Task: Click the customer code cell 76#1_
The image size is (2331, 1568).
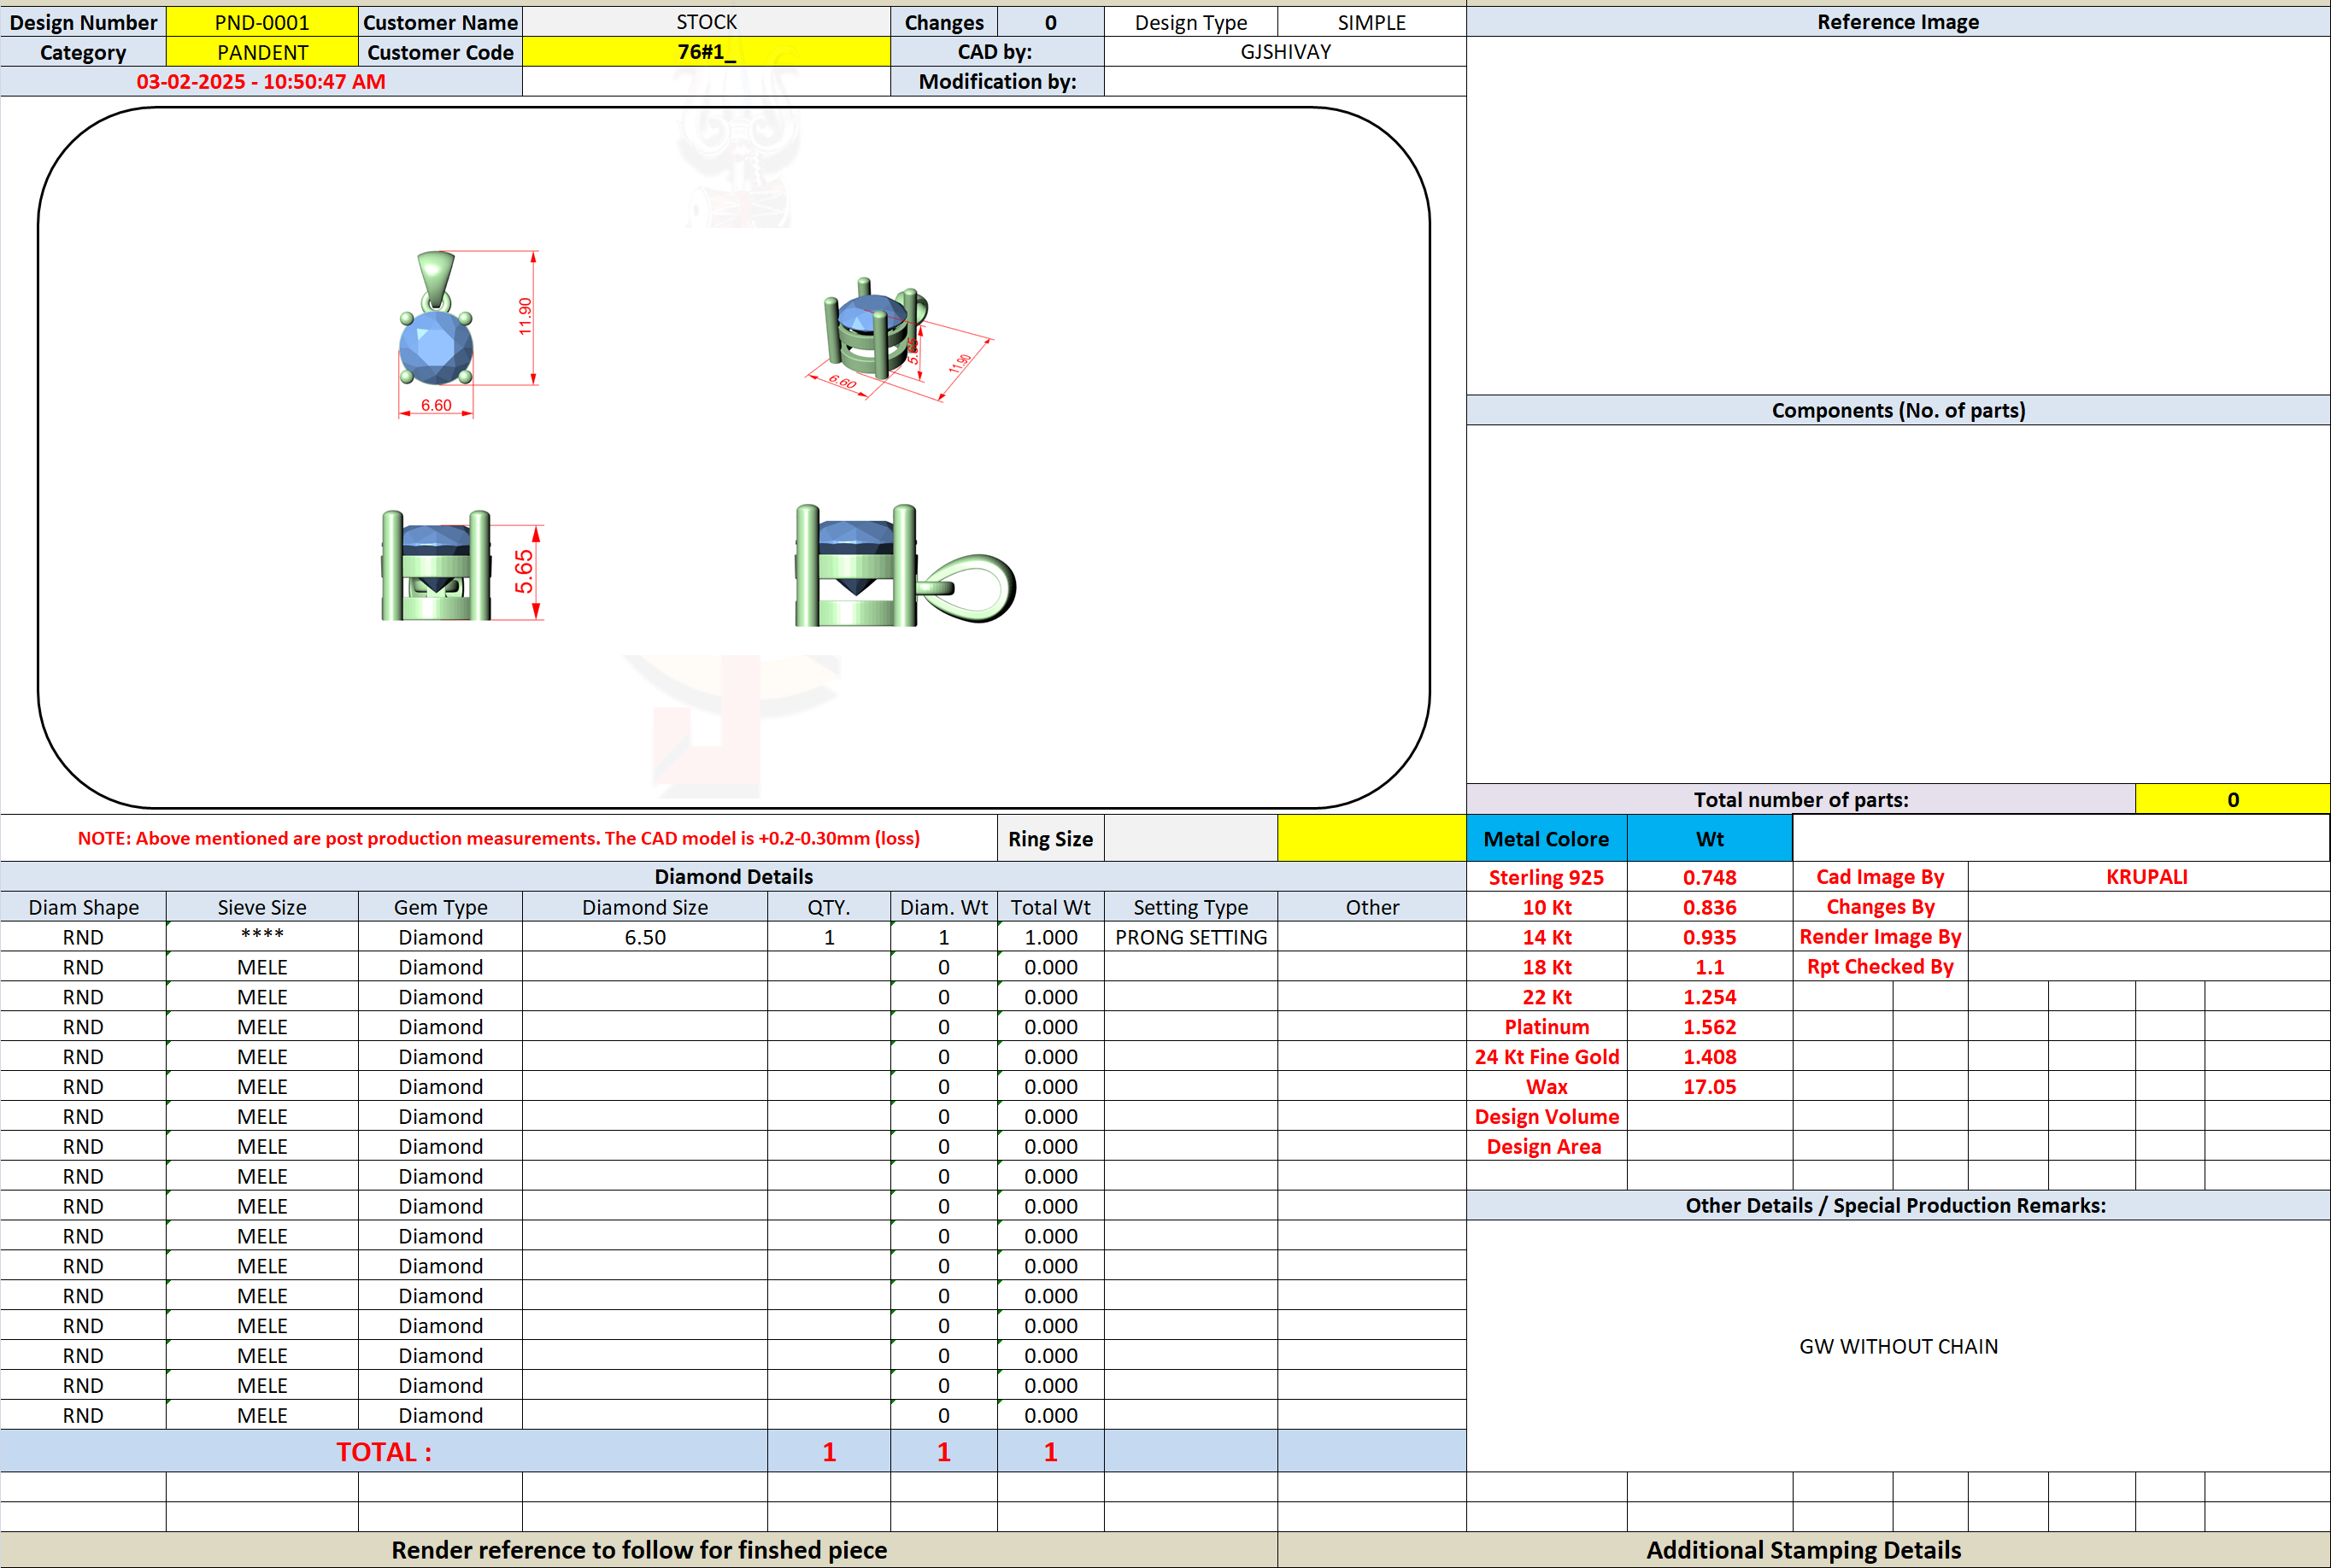Action: tap(707, 52)
